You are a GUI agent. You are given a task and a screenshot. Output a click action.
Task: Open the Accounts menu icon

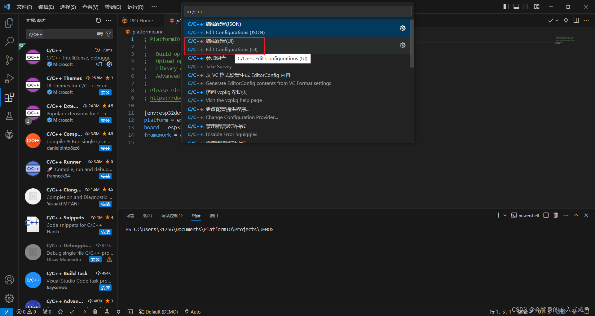click(9, 280)
